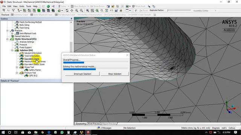Collapse the Fracture tree node
The width and height of the screenshot is (241, 135).
(x=7, y=31)
